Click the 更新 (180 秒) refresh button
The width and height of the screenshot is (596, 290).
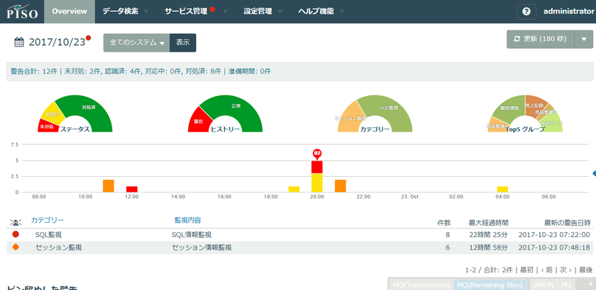tap(539, 40)
